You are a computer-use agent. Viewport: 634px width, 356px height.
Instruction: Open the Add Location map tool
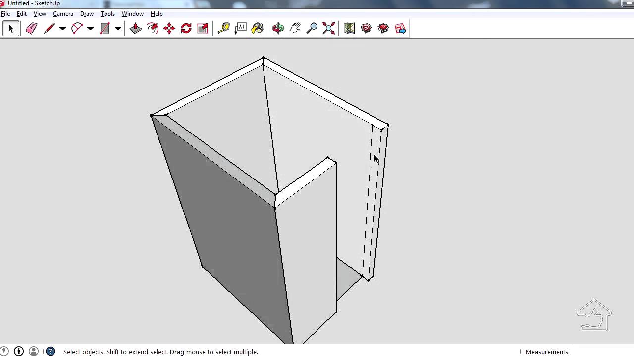point(350,29)
